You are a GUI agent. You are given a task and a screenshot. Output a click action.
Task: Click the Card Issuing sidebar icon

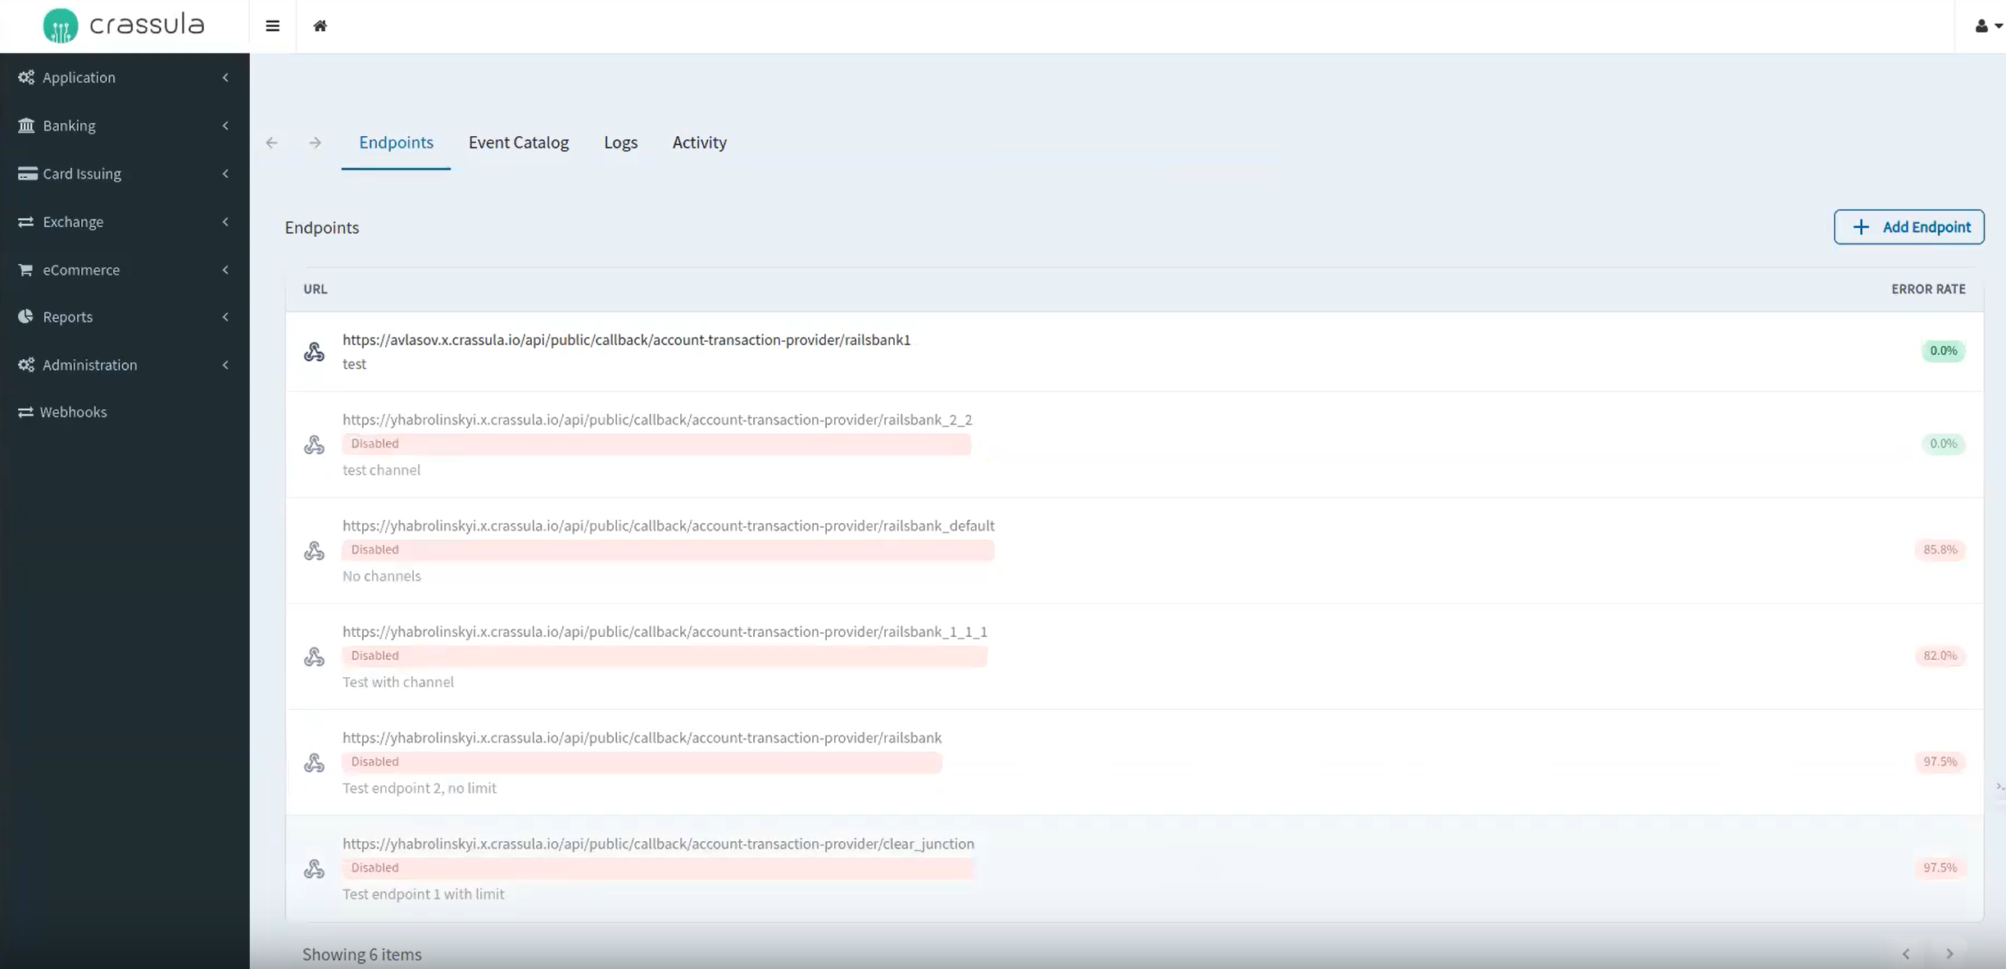coord(25,173)
